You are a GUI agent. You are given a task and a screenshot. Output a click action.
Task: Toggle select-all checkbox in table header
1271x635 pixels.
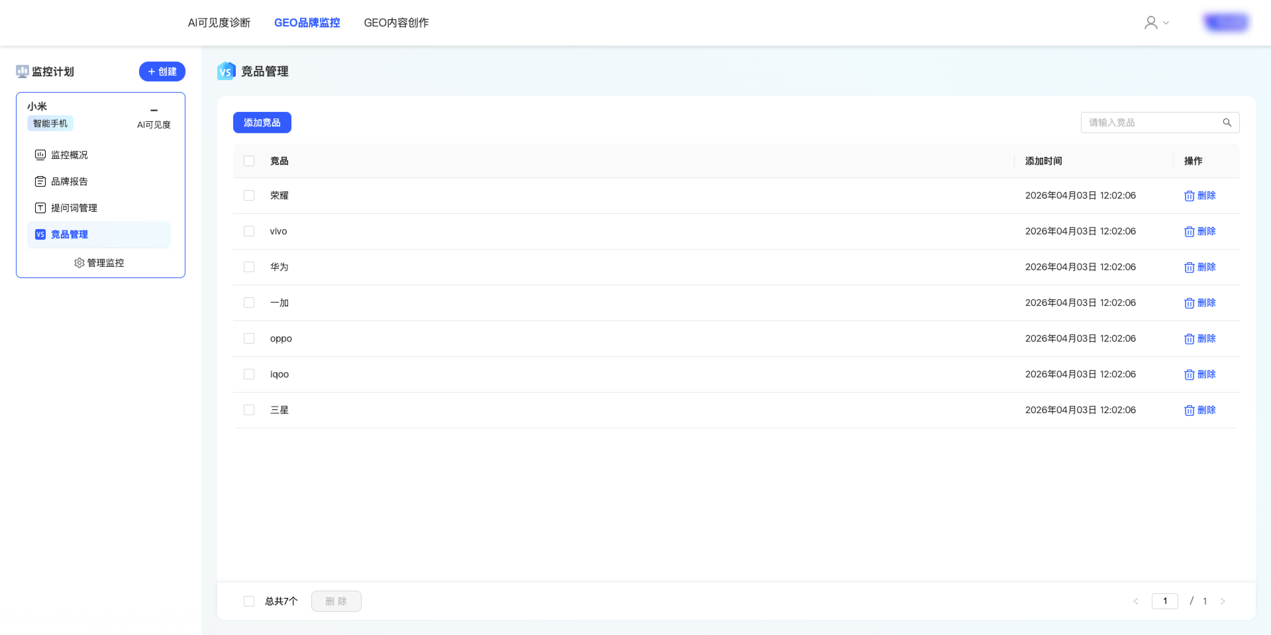(x=249, y=161)
